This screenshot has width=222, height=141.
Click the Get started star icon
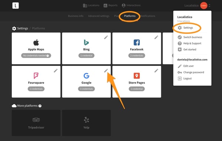click(180, 49)
